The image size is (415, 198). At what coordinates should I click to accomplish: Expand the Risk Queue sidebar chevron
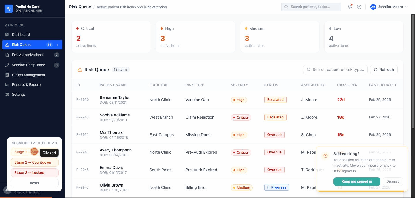pyautogui.click(x=58, y=45)
